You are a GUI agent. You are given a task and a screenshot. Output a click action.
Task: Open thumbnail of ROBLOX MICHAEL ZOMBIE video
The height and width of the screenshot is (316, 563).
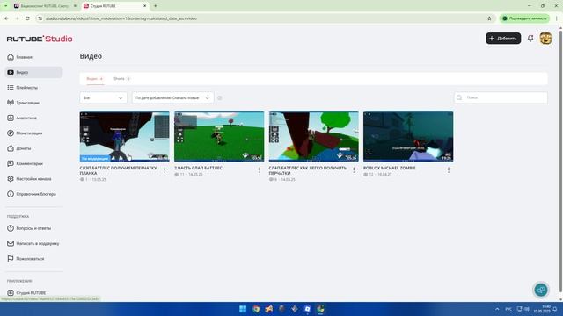tap(408, 137)
